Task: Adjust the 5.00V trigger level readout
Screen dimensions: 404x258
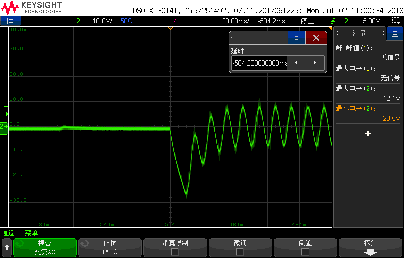Action: [371, 21]
